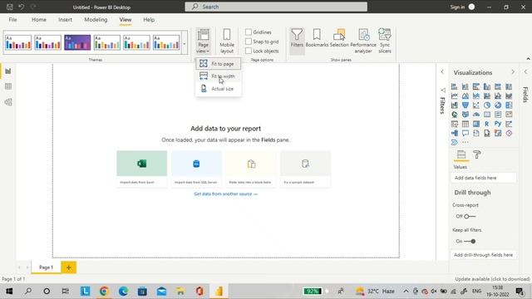Screen dimensions: 532x299
Task: Select the Python visual icon
Action: [x=498, y=124]
